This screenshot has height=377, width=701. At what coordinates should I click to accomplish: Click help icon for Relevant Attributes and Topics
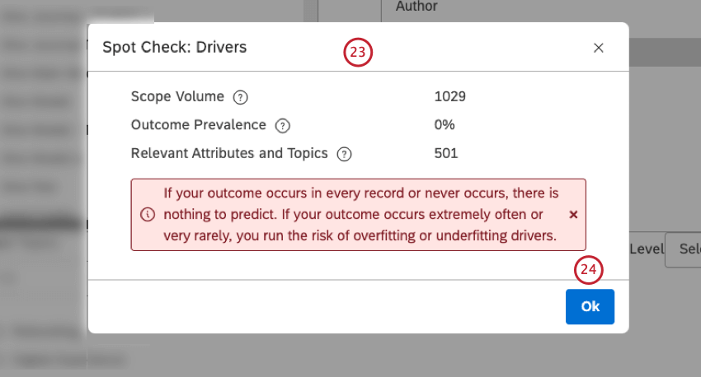click(x=344, y=154)
